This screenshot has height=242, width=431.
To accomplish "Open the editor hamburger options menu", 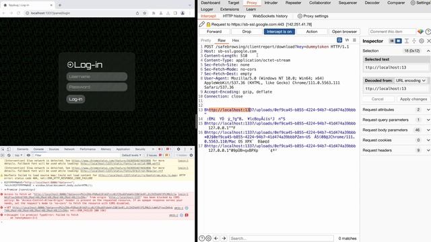I will [354, 40].
